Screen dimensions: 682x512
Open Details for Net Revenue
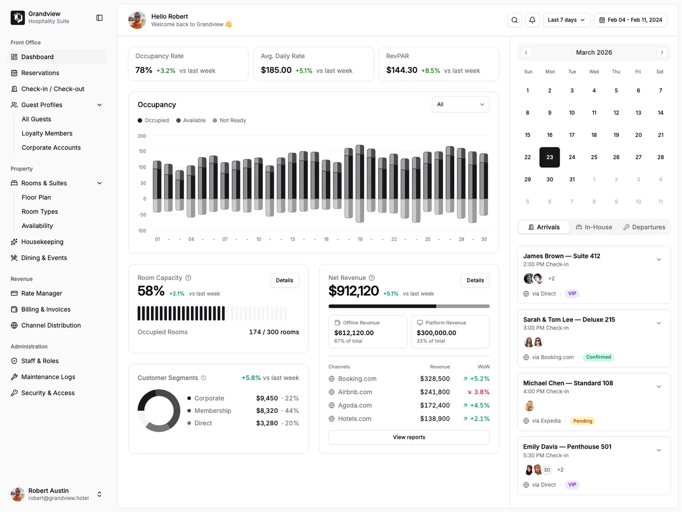[x=475, y=280]
